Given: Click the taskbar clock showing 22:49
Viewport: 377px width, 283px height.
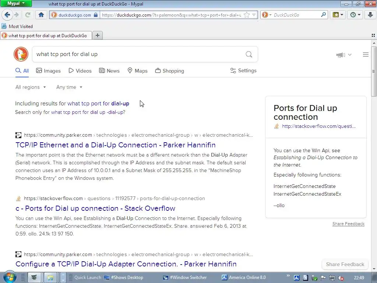Looking at the screenshot, I should point(359,278).
